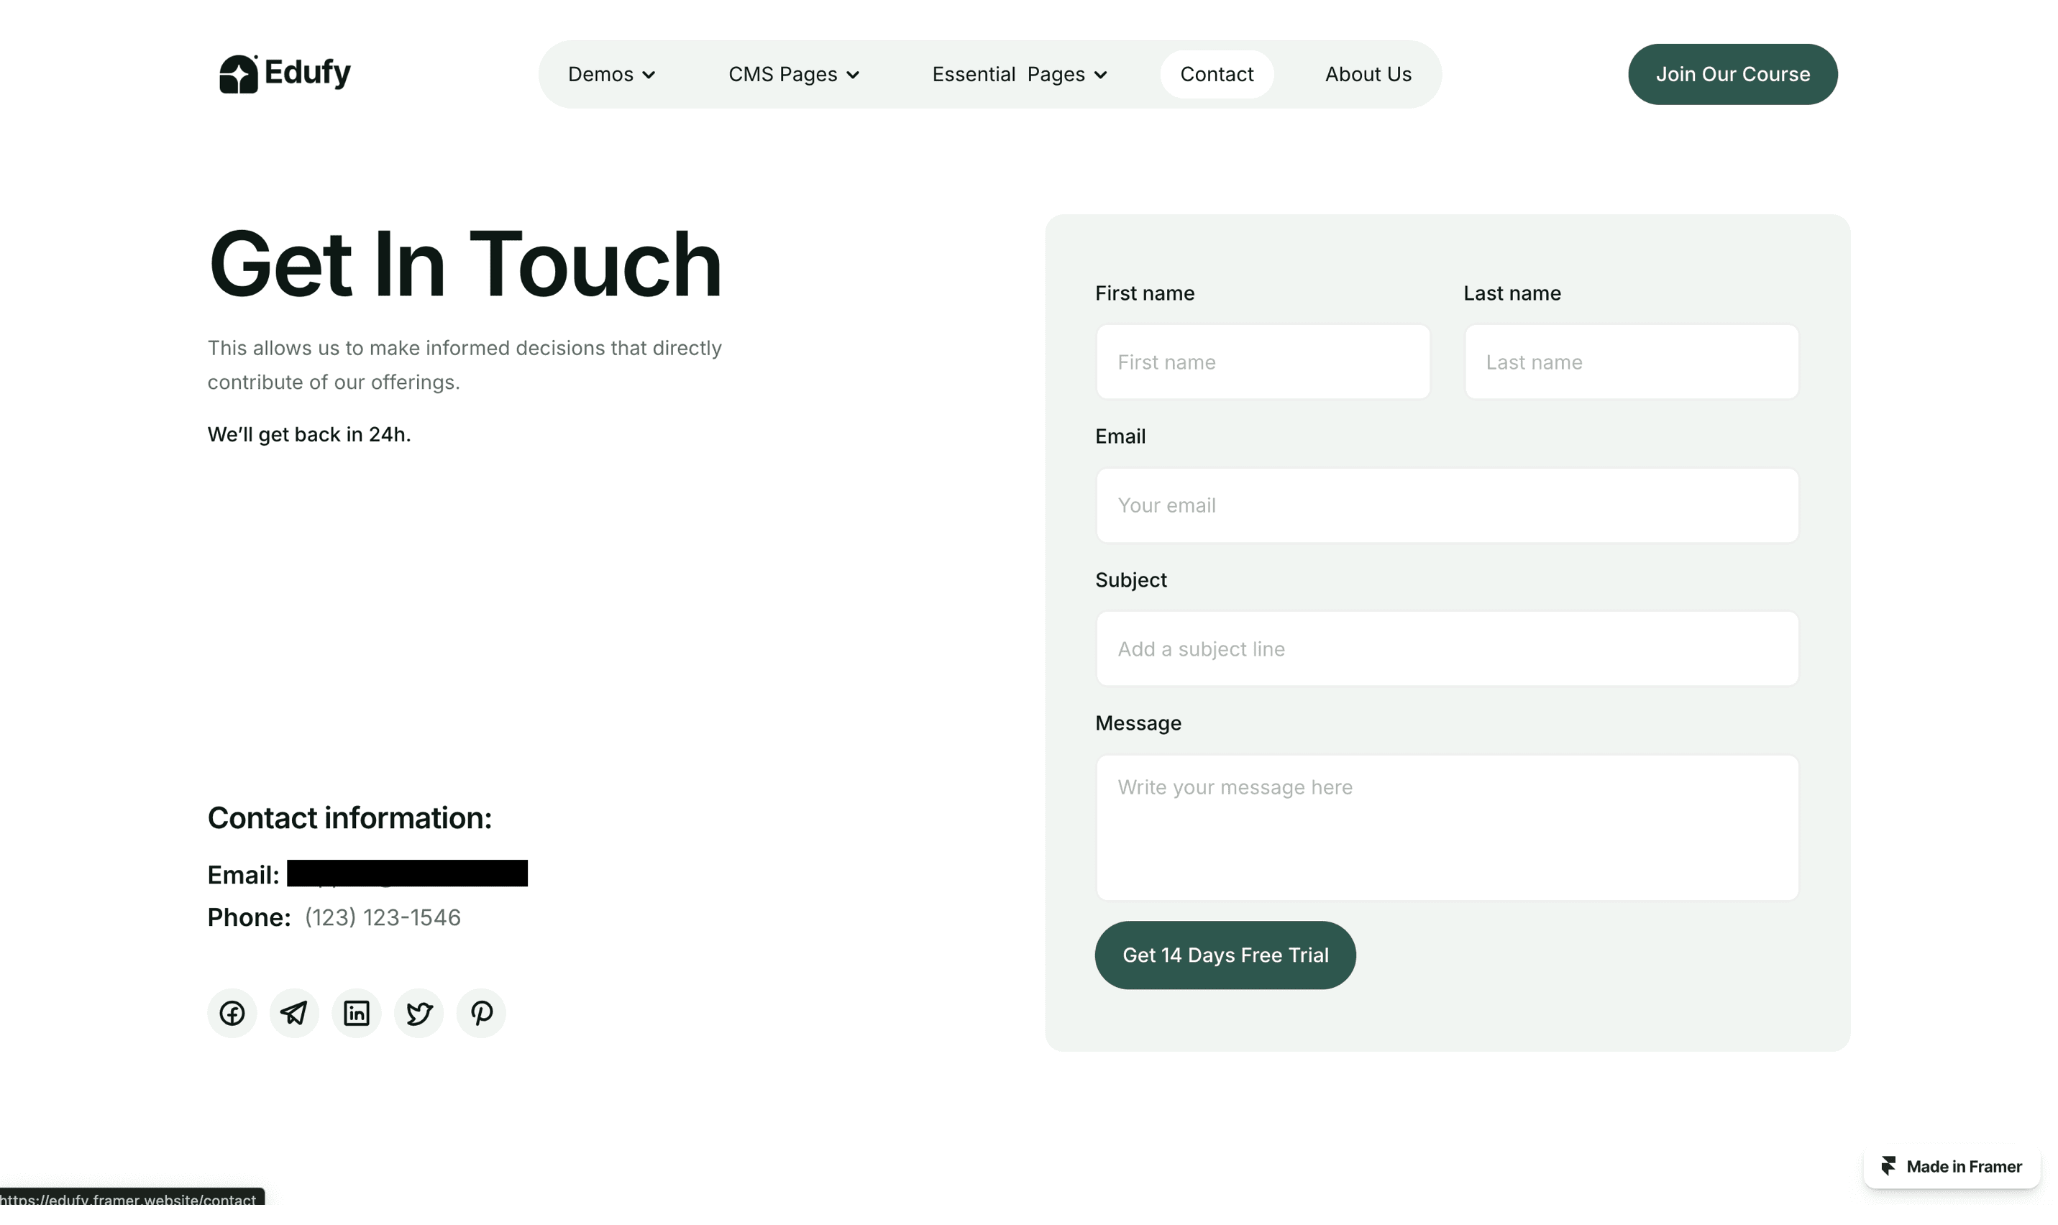Viewport: 2058px width, 1225px height.
Task: Select the Contact nav item
Action: click(x=1216, y=74)
